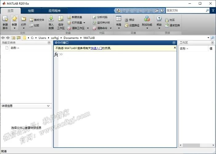This screenshot has width=216, height=154.
Task: Click the back arrow in address bar
Action: pos(3,38)
